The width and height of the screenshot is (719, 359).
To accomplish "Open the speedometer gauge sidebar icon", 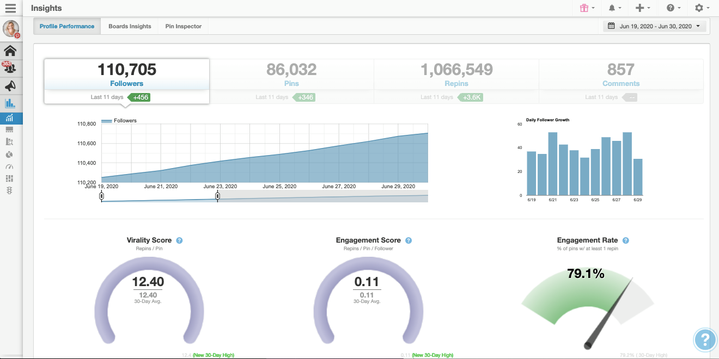I will (9, 166).
